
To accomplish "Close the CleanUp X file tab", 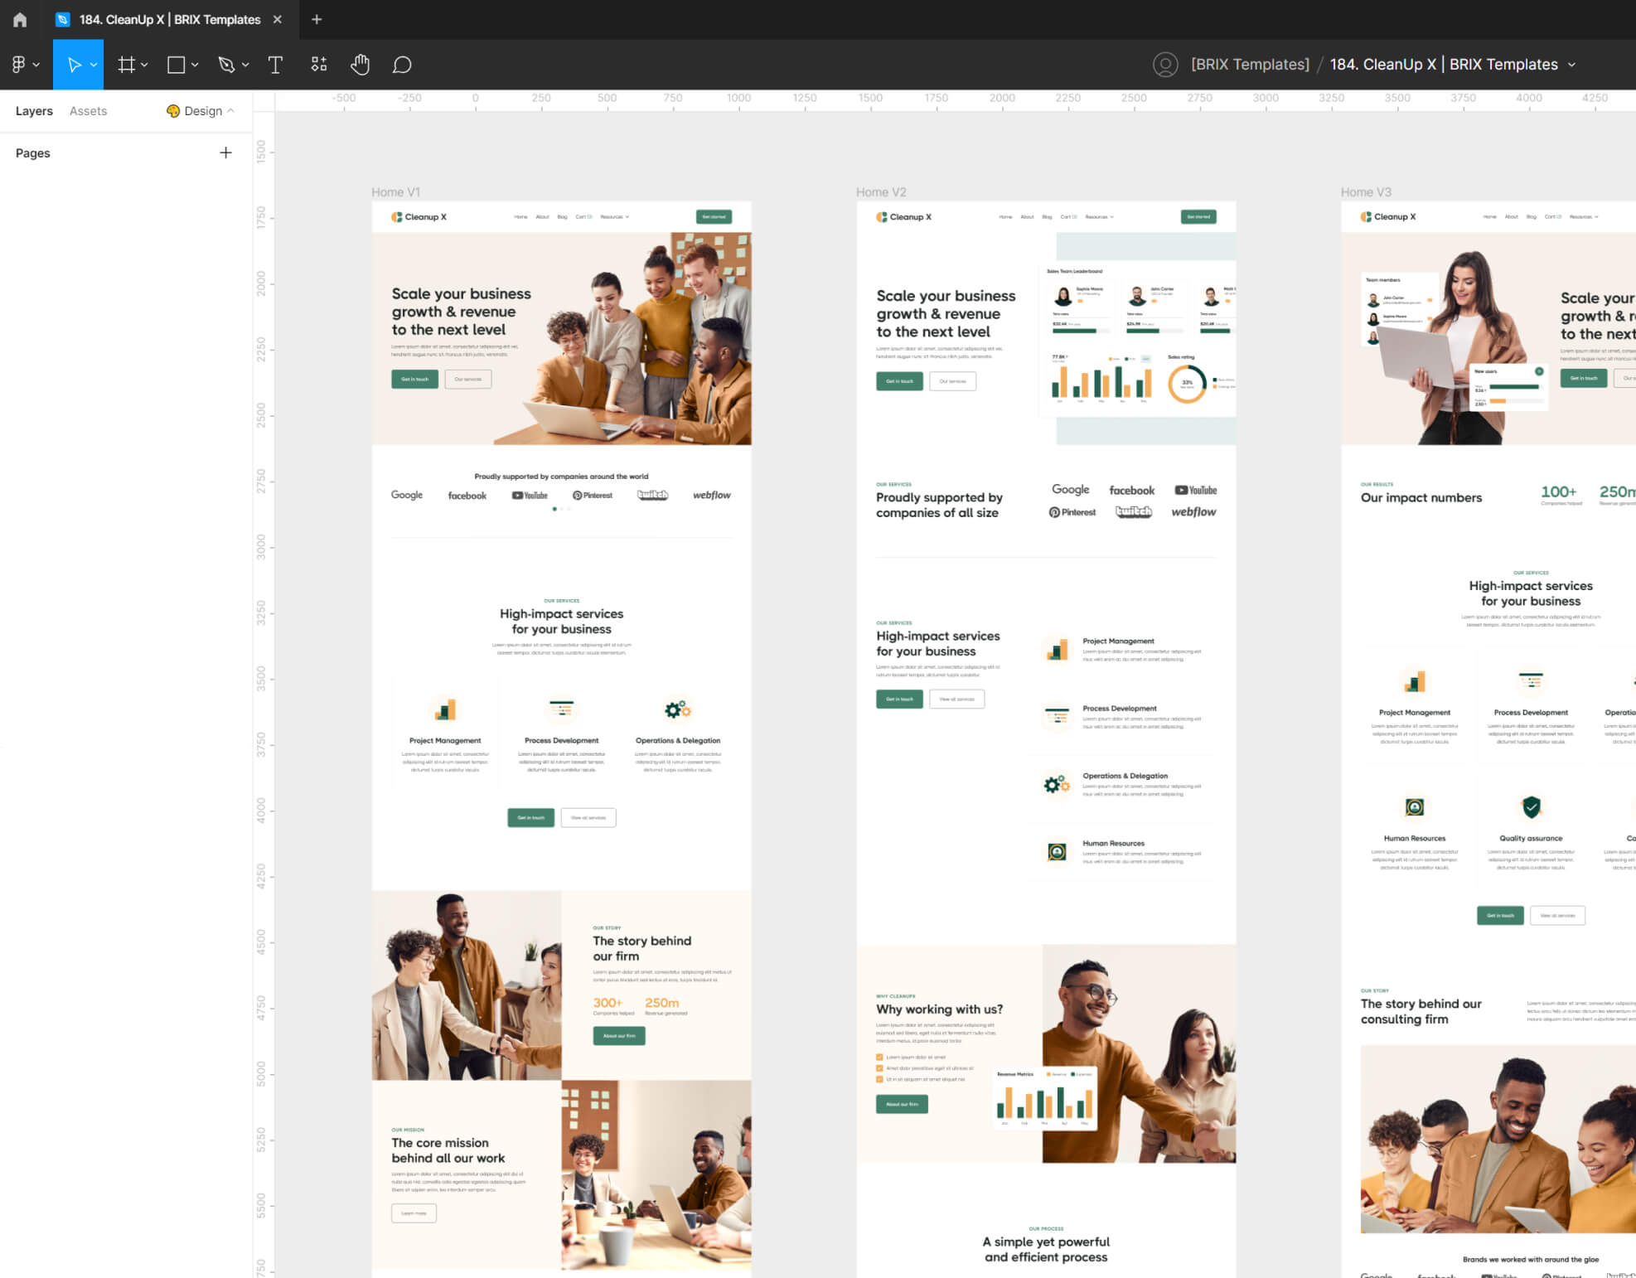I will click(x=278, y=19).
